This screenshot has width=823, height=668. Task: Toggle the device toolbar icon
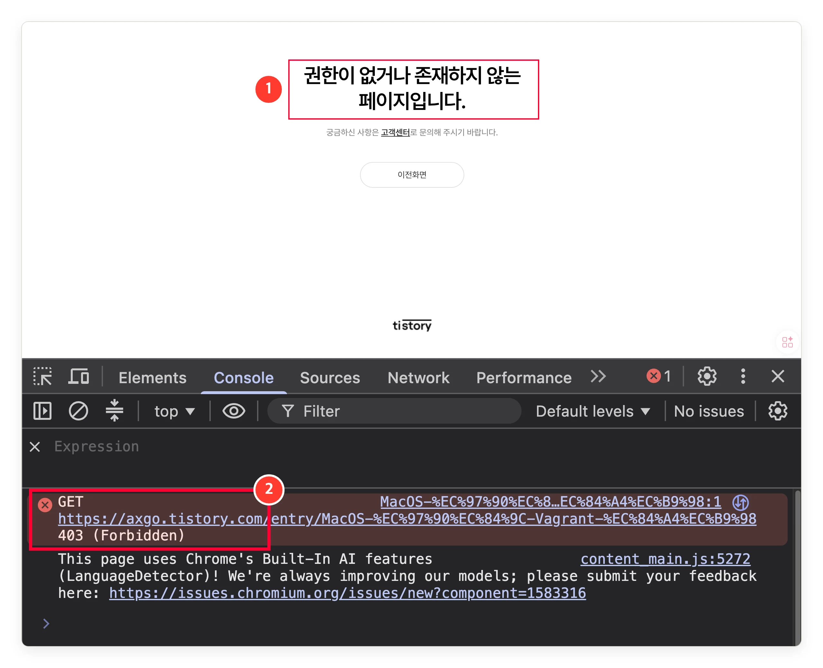tap(79, 376)
